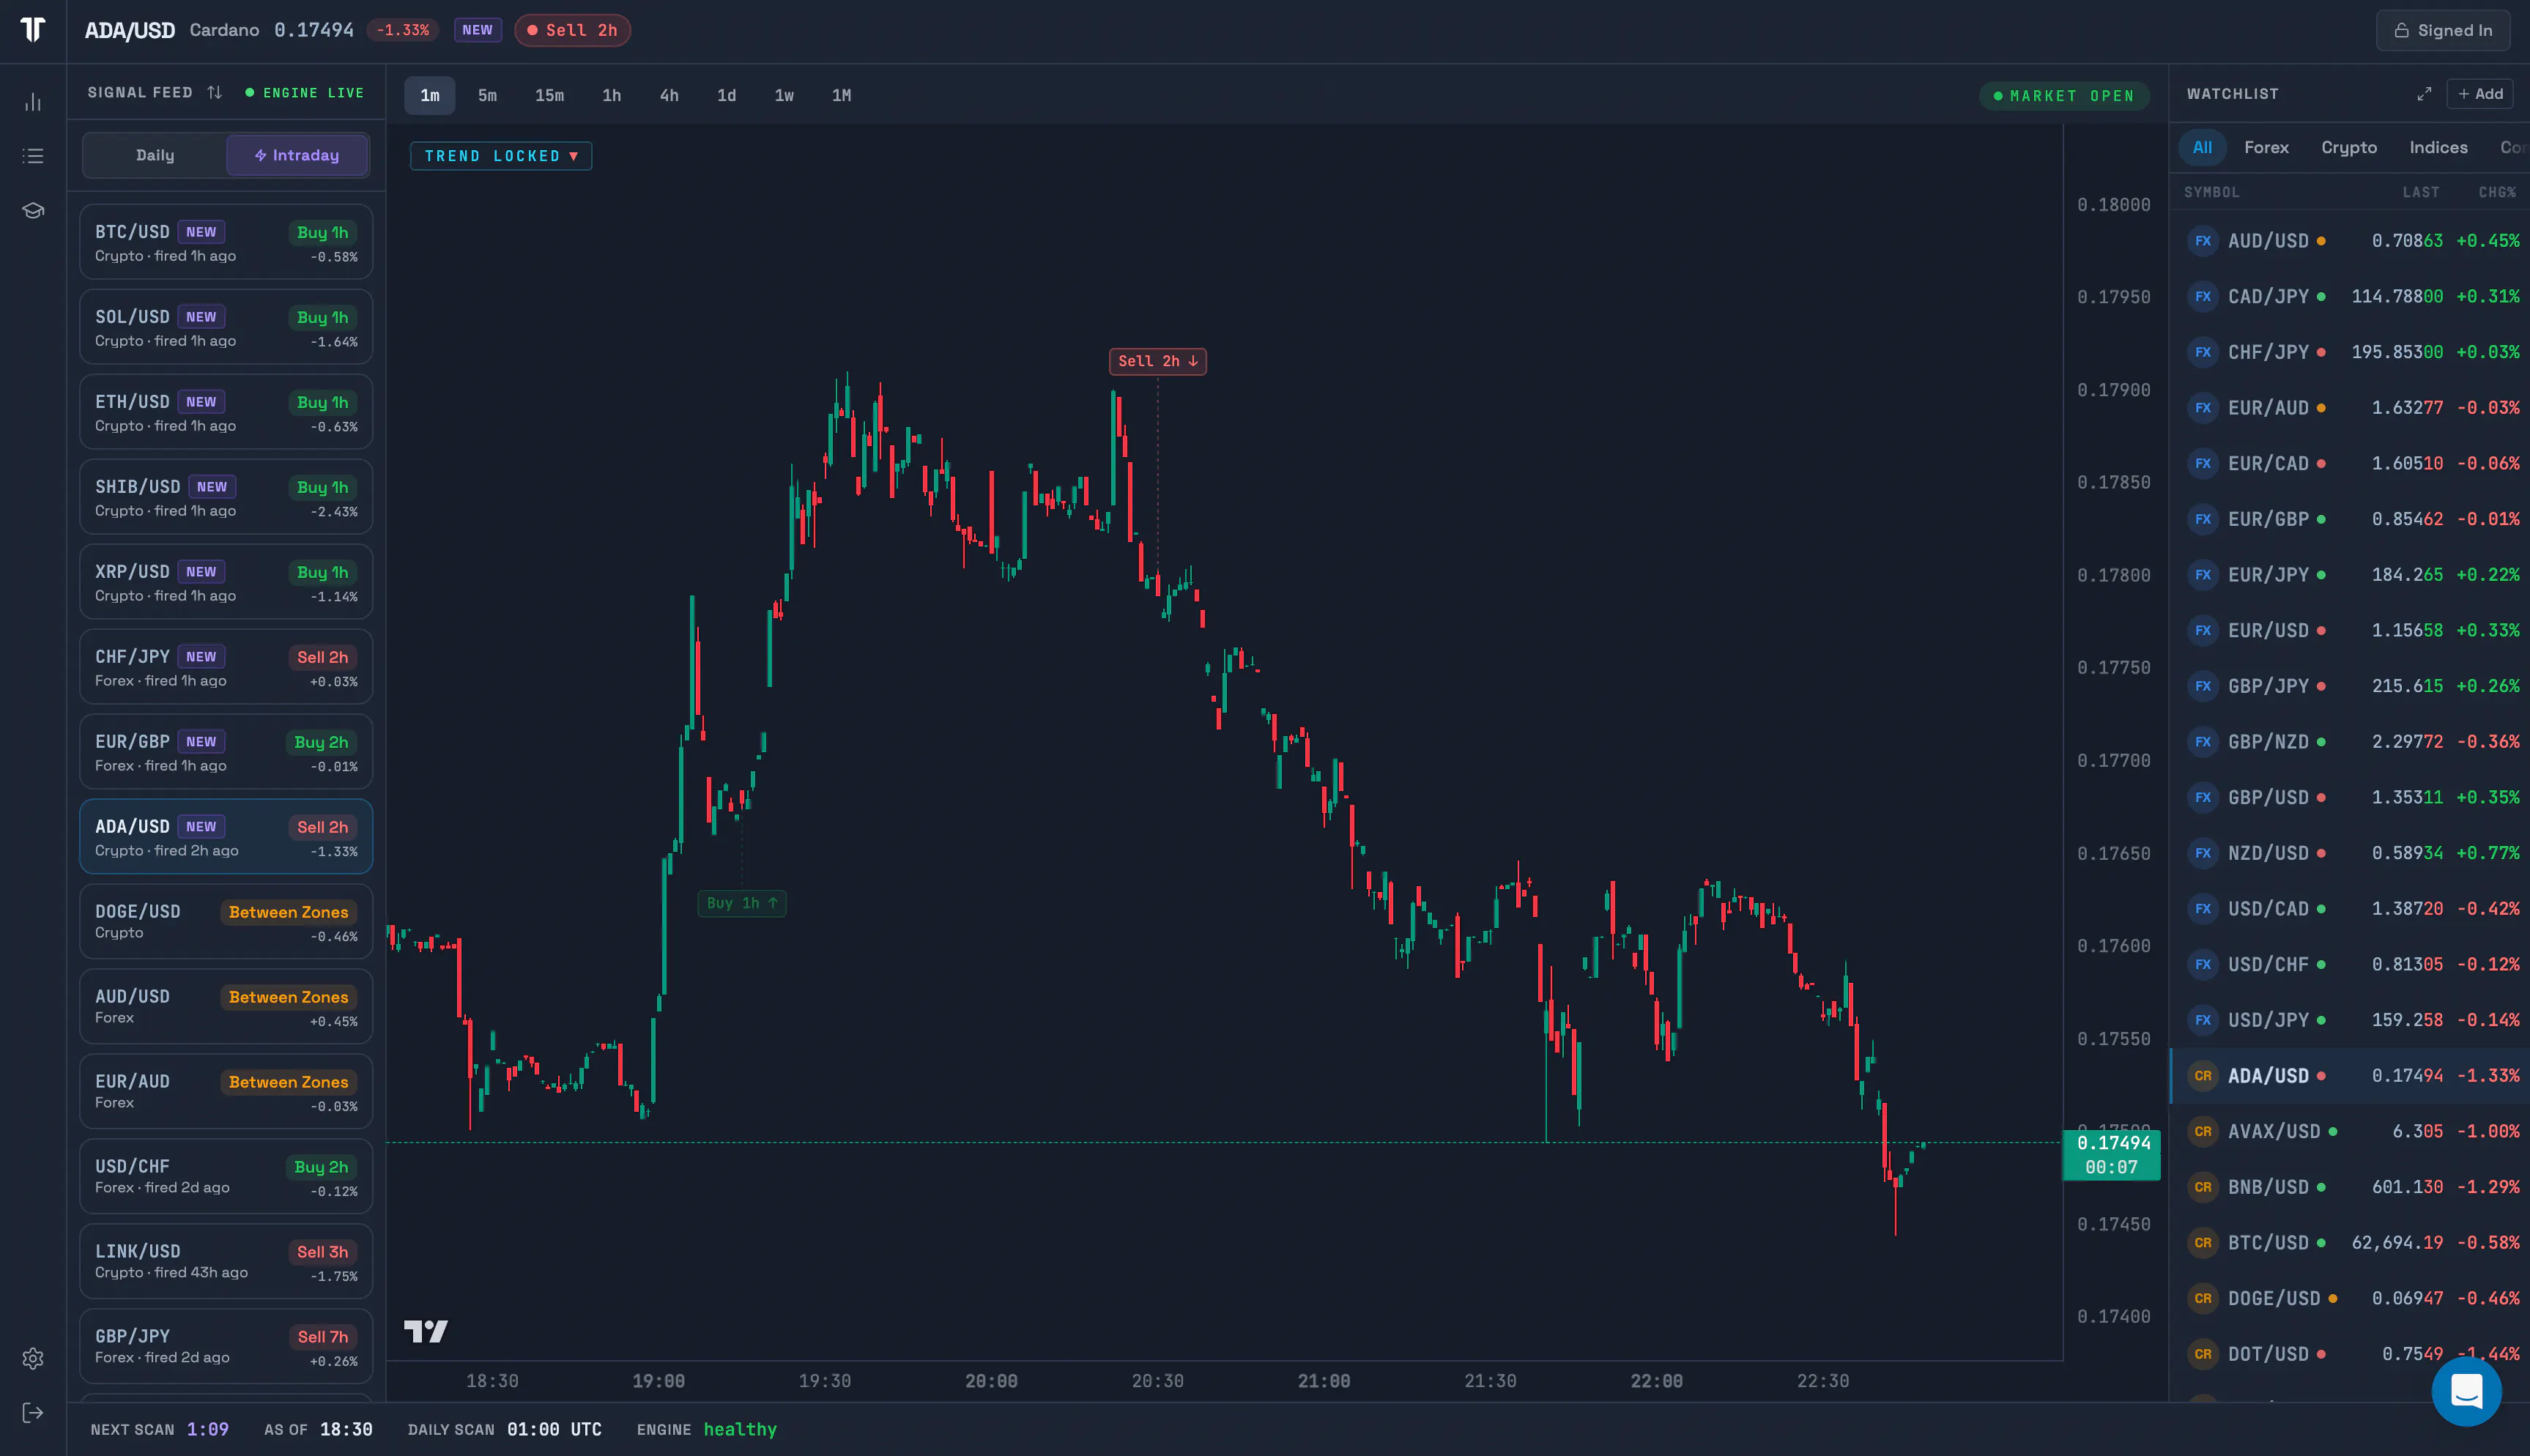Click the CR badge beside BTC/USD watchlist row
Image resolution: width=2530 pixels, height=1456 pixels.
(x=2203, y=1243)
